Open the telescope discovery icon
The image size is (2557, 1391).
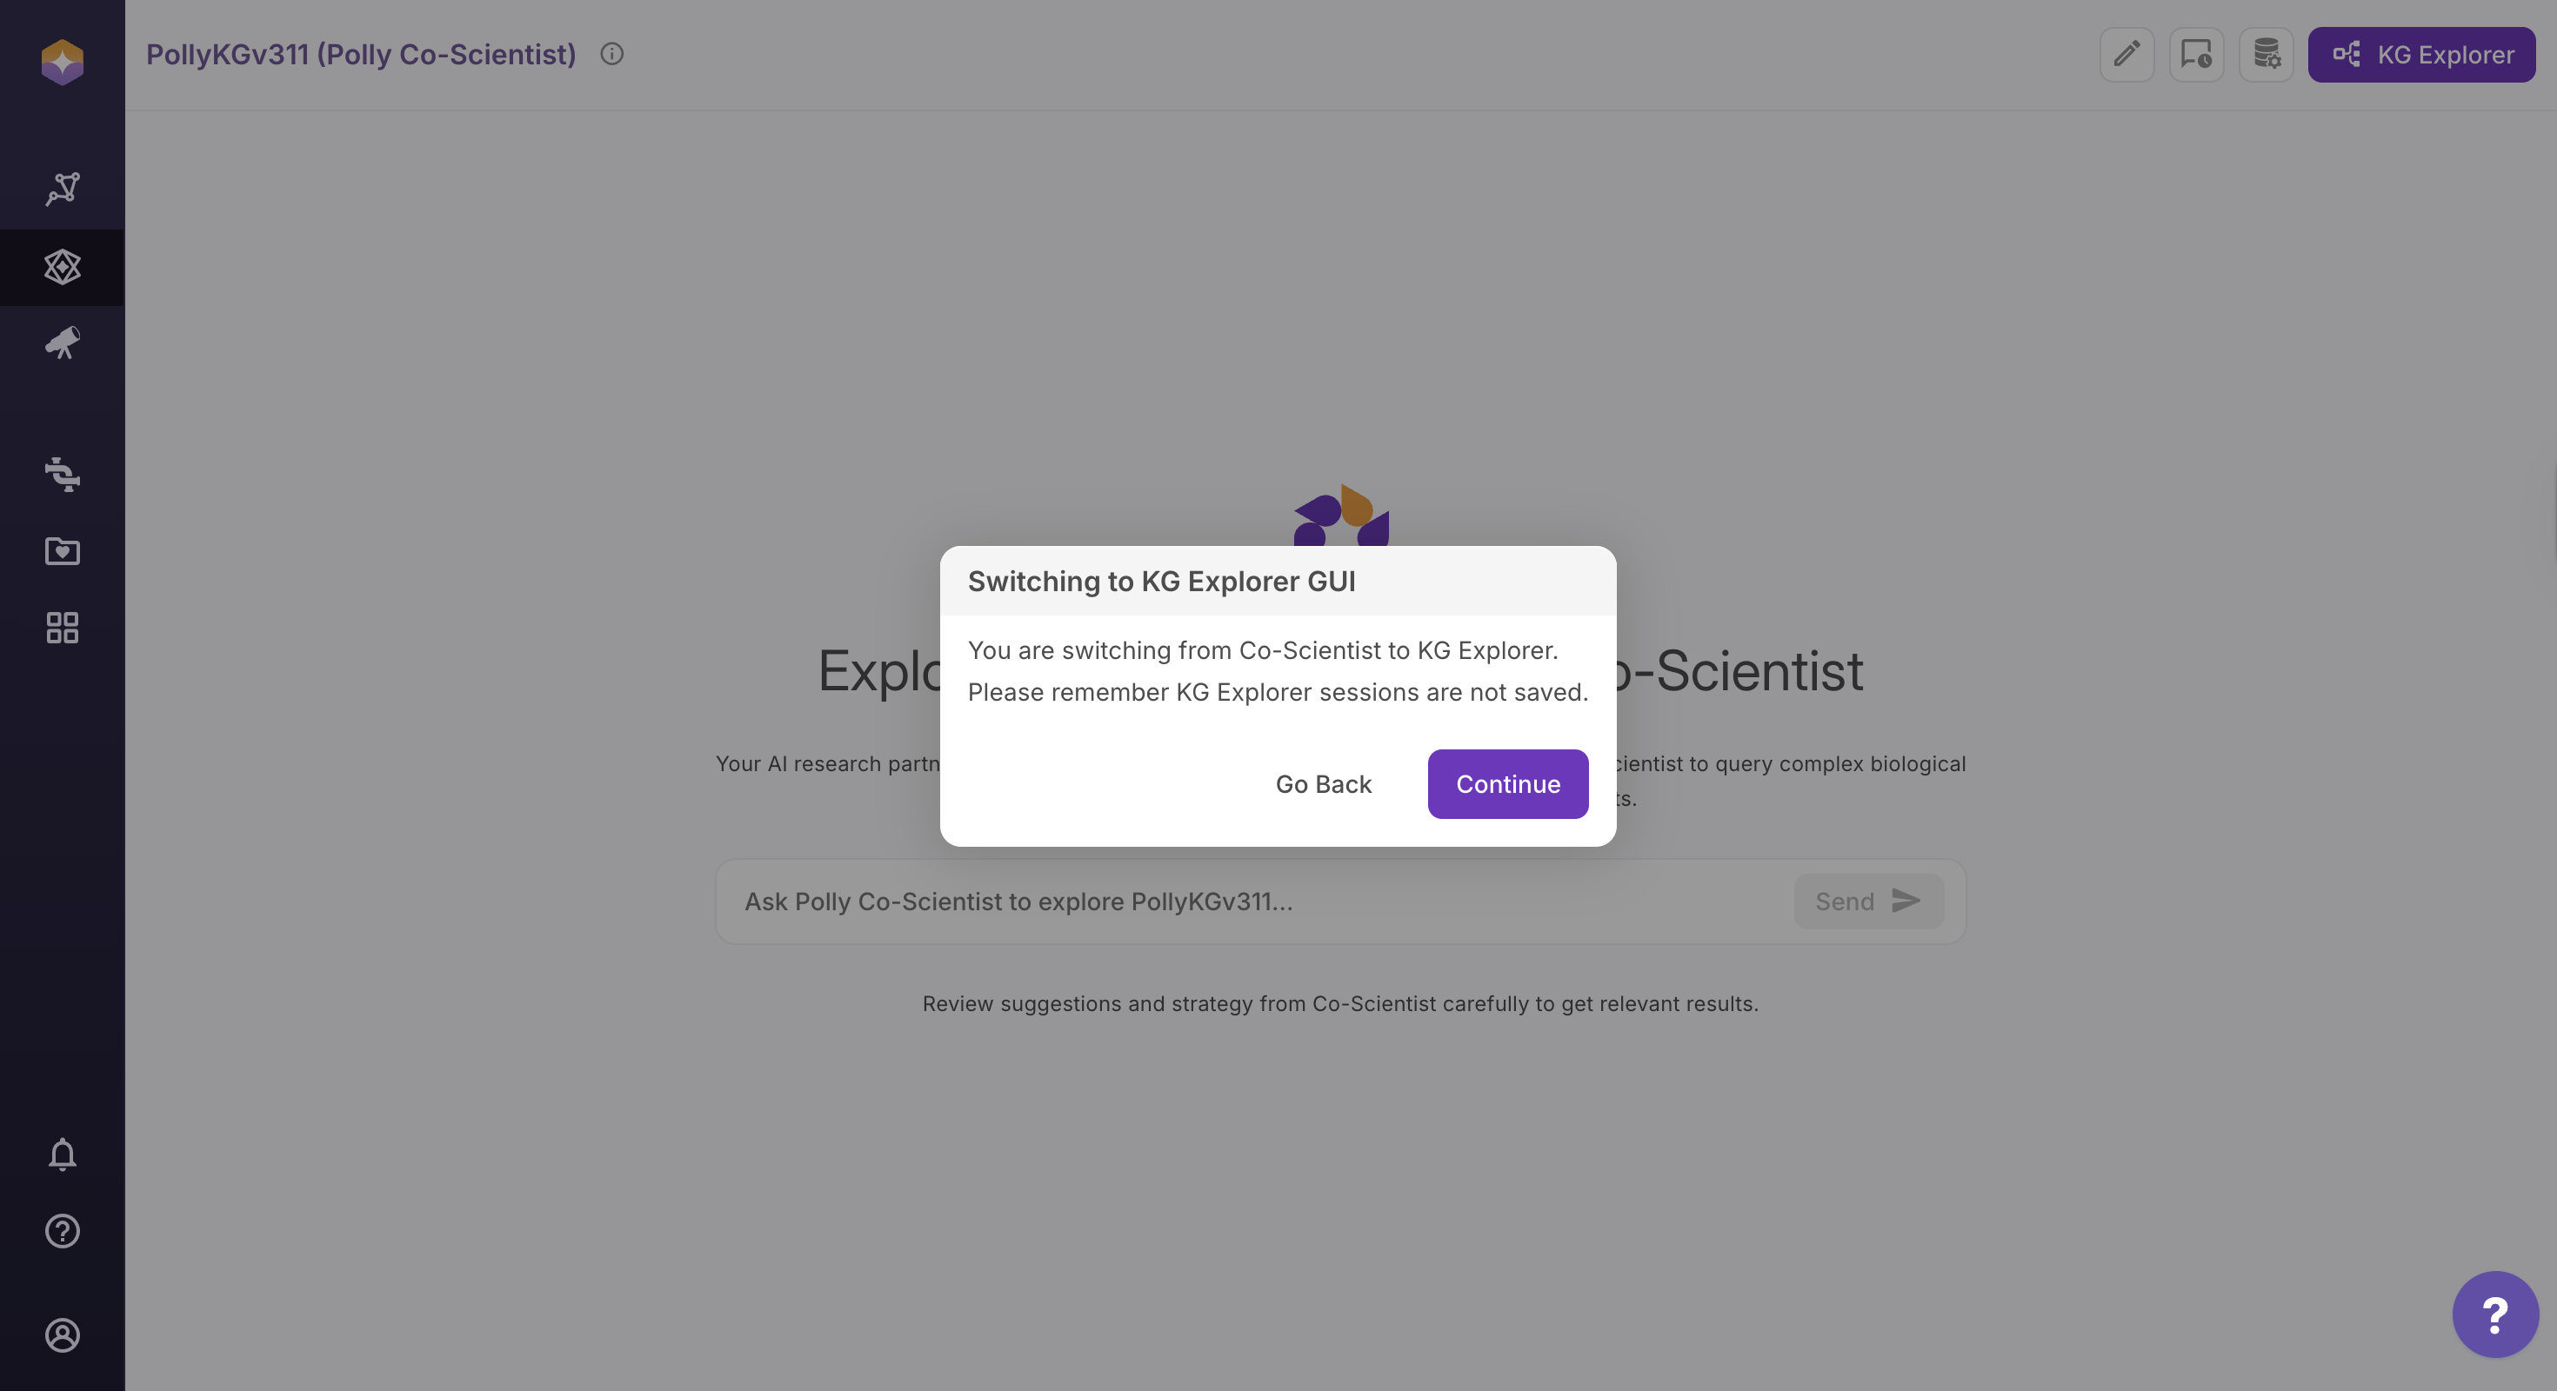click(62, 343)
